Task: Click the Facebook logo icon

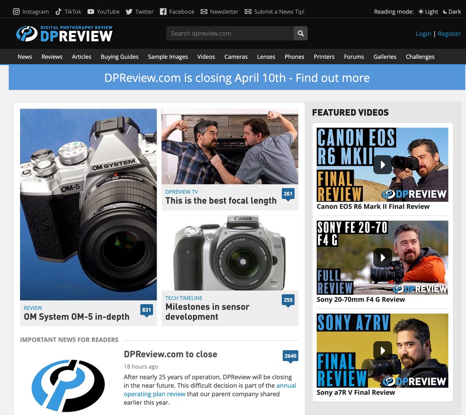Action: pos(163,12)
